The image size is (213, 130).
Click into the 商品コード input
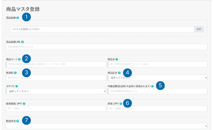(x=56, y=64)
